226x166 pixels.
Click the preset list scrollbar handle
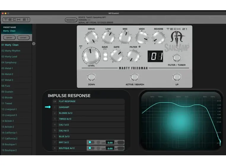[34, 44]
